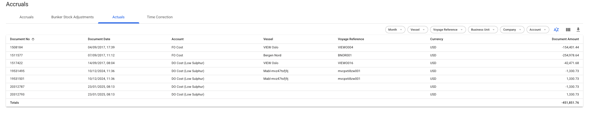Click the Document No ascending sort arrow

(33, 39)
